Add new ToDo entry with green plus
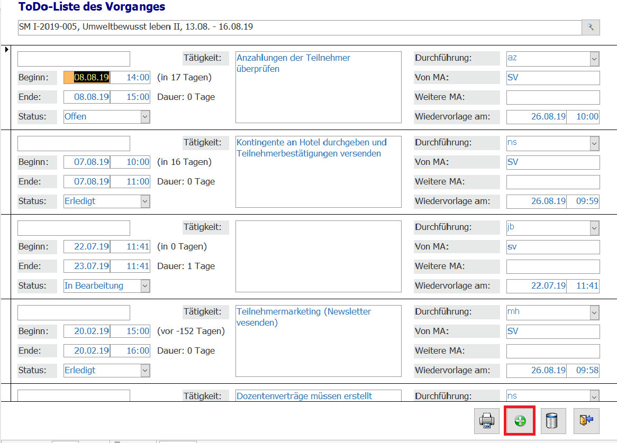 click(520, 421)
